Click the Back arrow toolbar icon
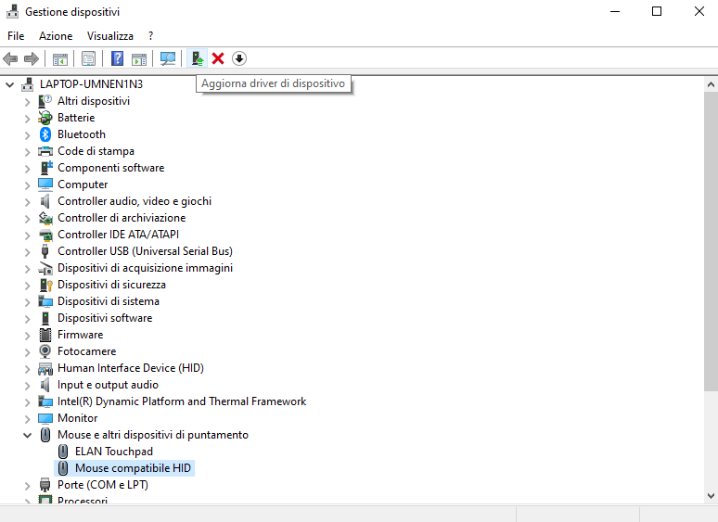This screenshot has width=718, height=522. tap(10, 58)
